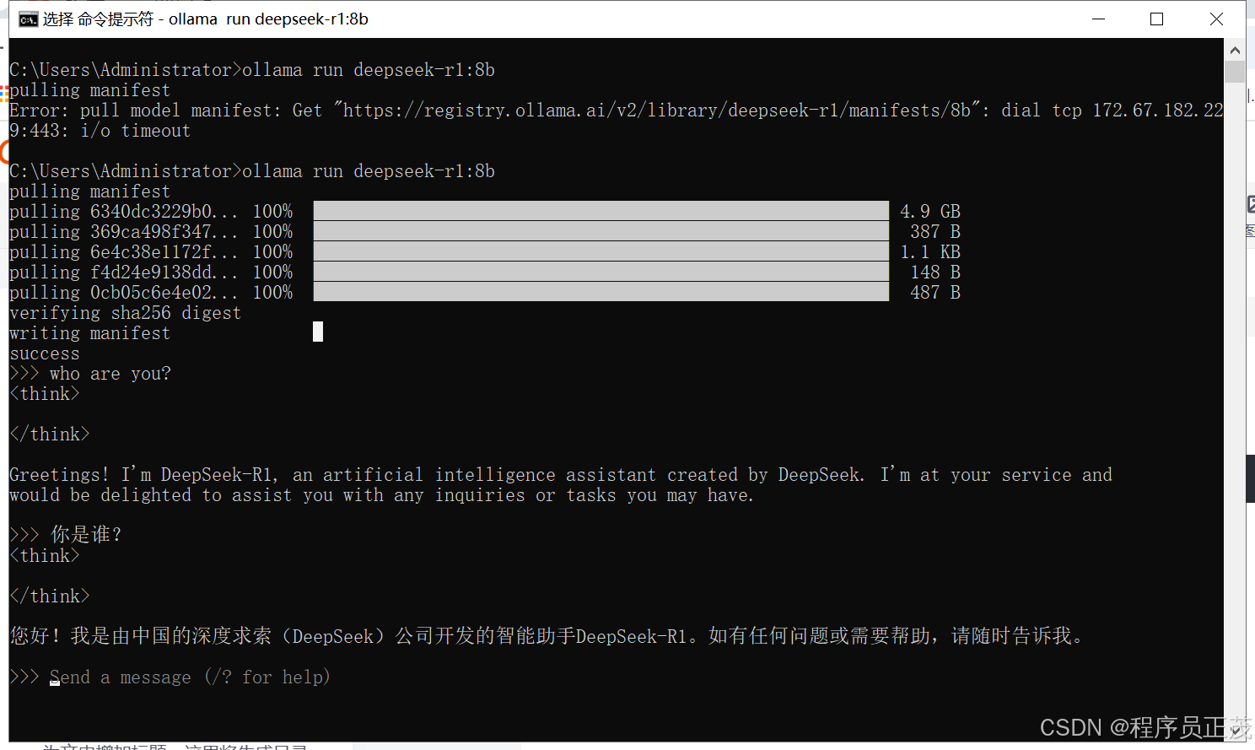
Task: Close the ollama command prompt window
Action: click(x=1216, y=19)
